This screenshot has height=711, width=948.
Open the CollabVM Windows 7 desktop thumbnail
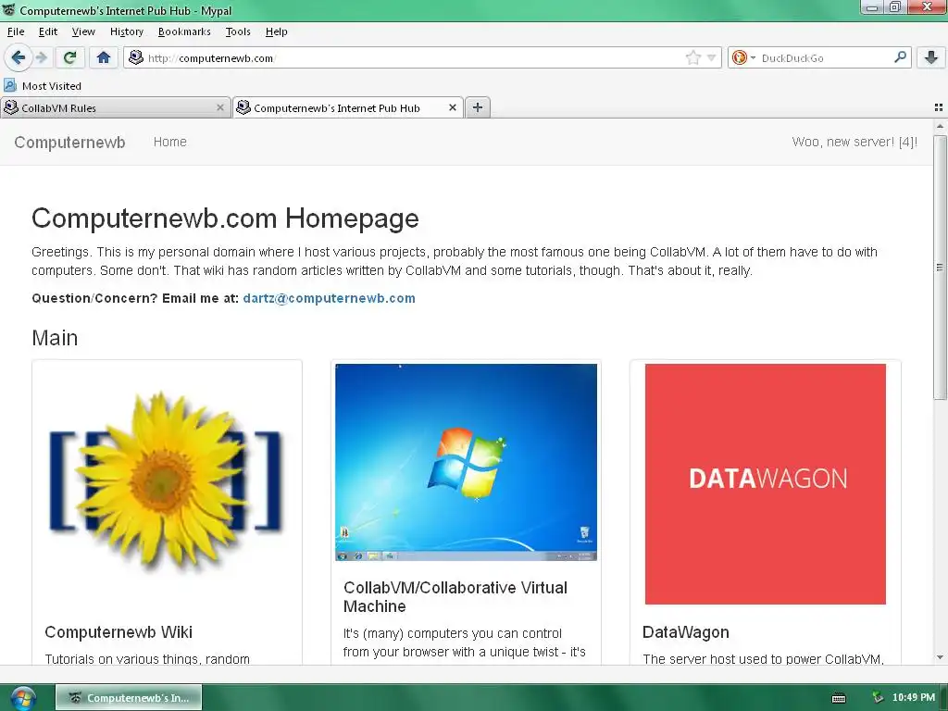click(467, 462)
